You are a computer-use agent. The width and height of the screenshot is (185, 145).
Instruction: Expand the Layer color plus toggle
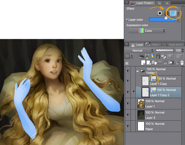[x=127, y=20]
